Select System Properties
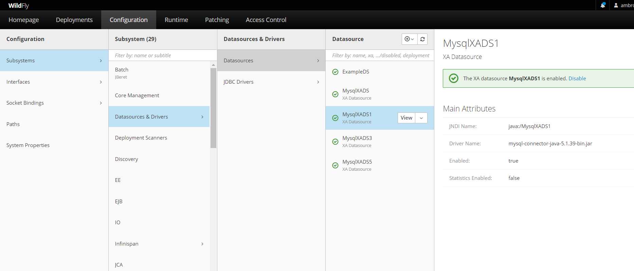The width and height of the screenshot is (634, 271). [54, 145]
